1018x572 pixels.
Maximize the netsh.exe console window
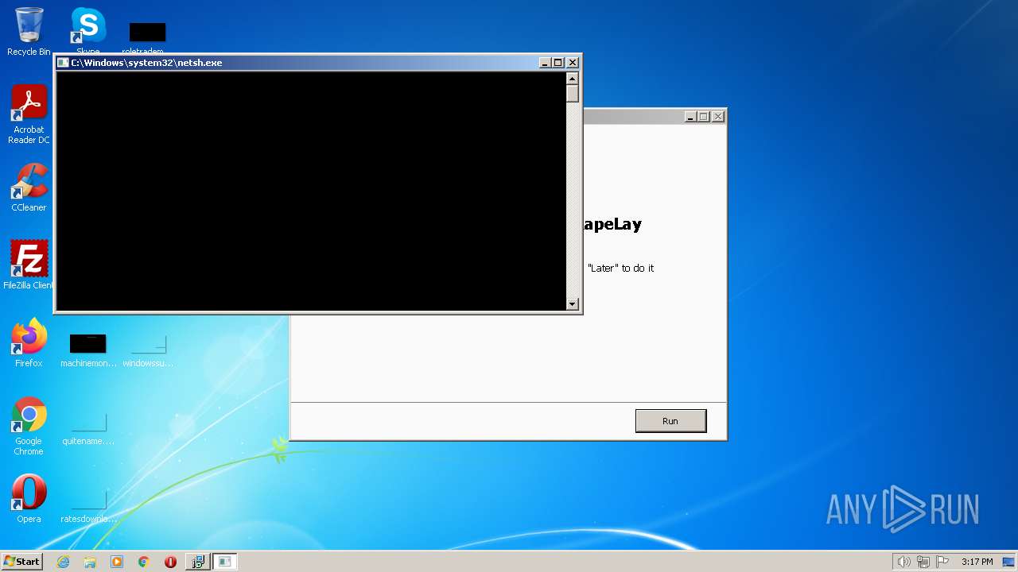[558, 63]
